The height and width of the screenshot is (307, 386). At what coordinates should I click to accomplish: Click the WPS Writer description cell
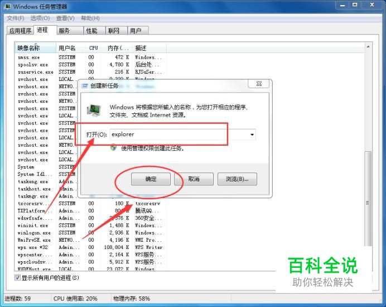(x=149, y=247)
